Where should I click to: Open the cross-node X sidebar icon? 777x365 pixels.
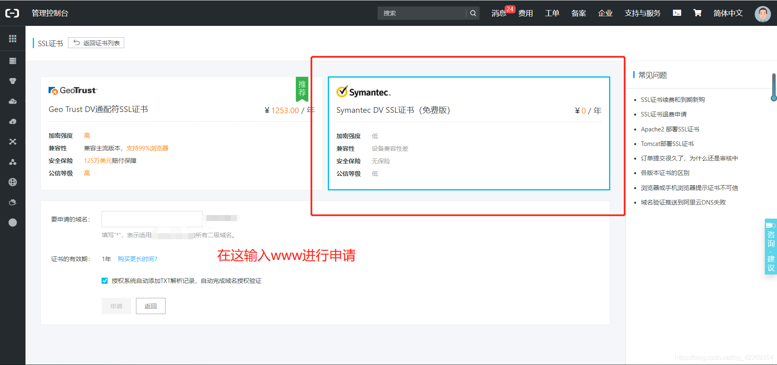13,141
